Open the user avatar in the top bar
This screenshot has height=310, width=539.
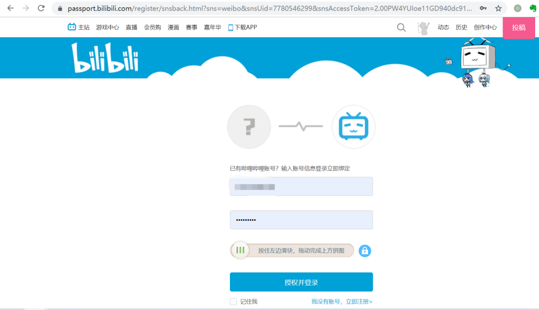tap(423, 28)
